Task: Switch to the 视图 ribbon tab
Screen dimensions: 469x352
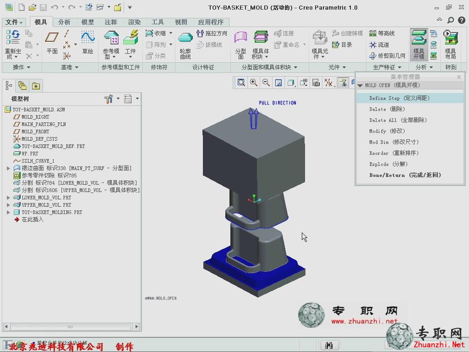Action: click(181, 22)
